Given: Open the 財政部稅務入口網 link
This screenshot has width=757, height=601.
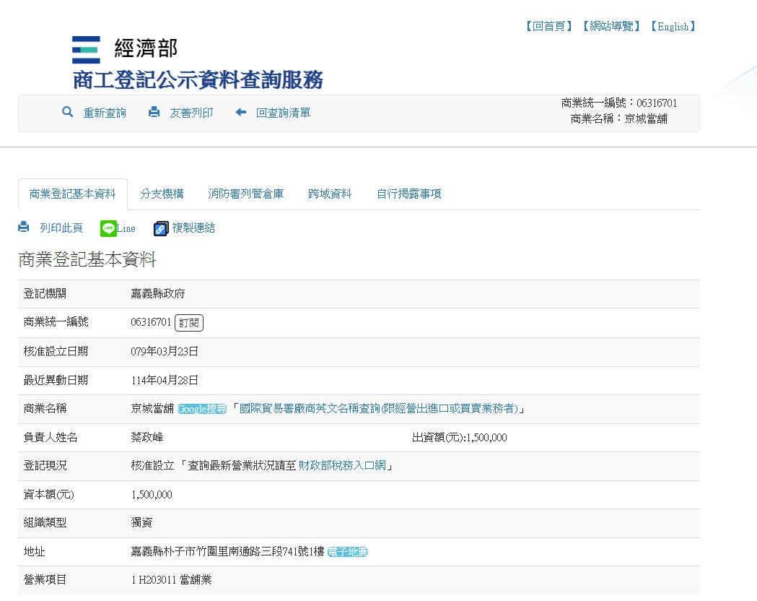Looking at the screenshot, I should (342, 465).
